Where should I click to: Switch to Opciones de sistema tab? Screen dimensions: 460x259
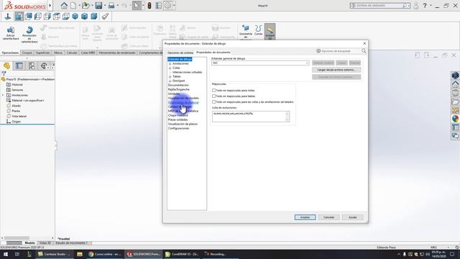point(180,53)
